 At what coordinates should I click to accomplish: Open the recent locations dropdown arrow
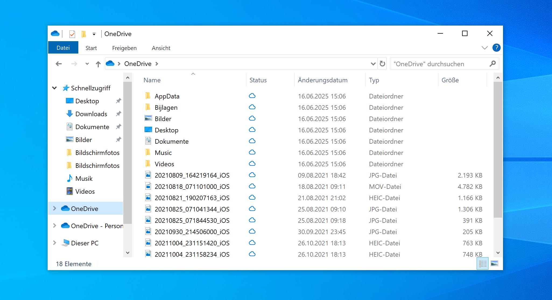click(x=87, y=64)
